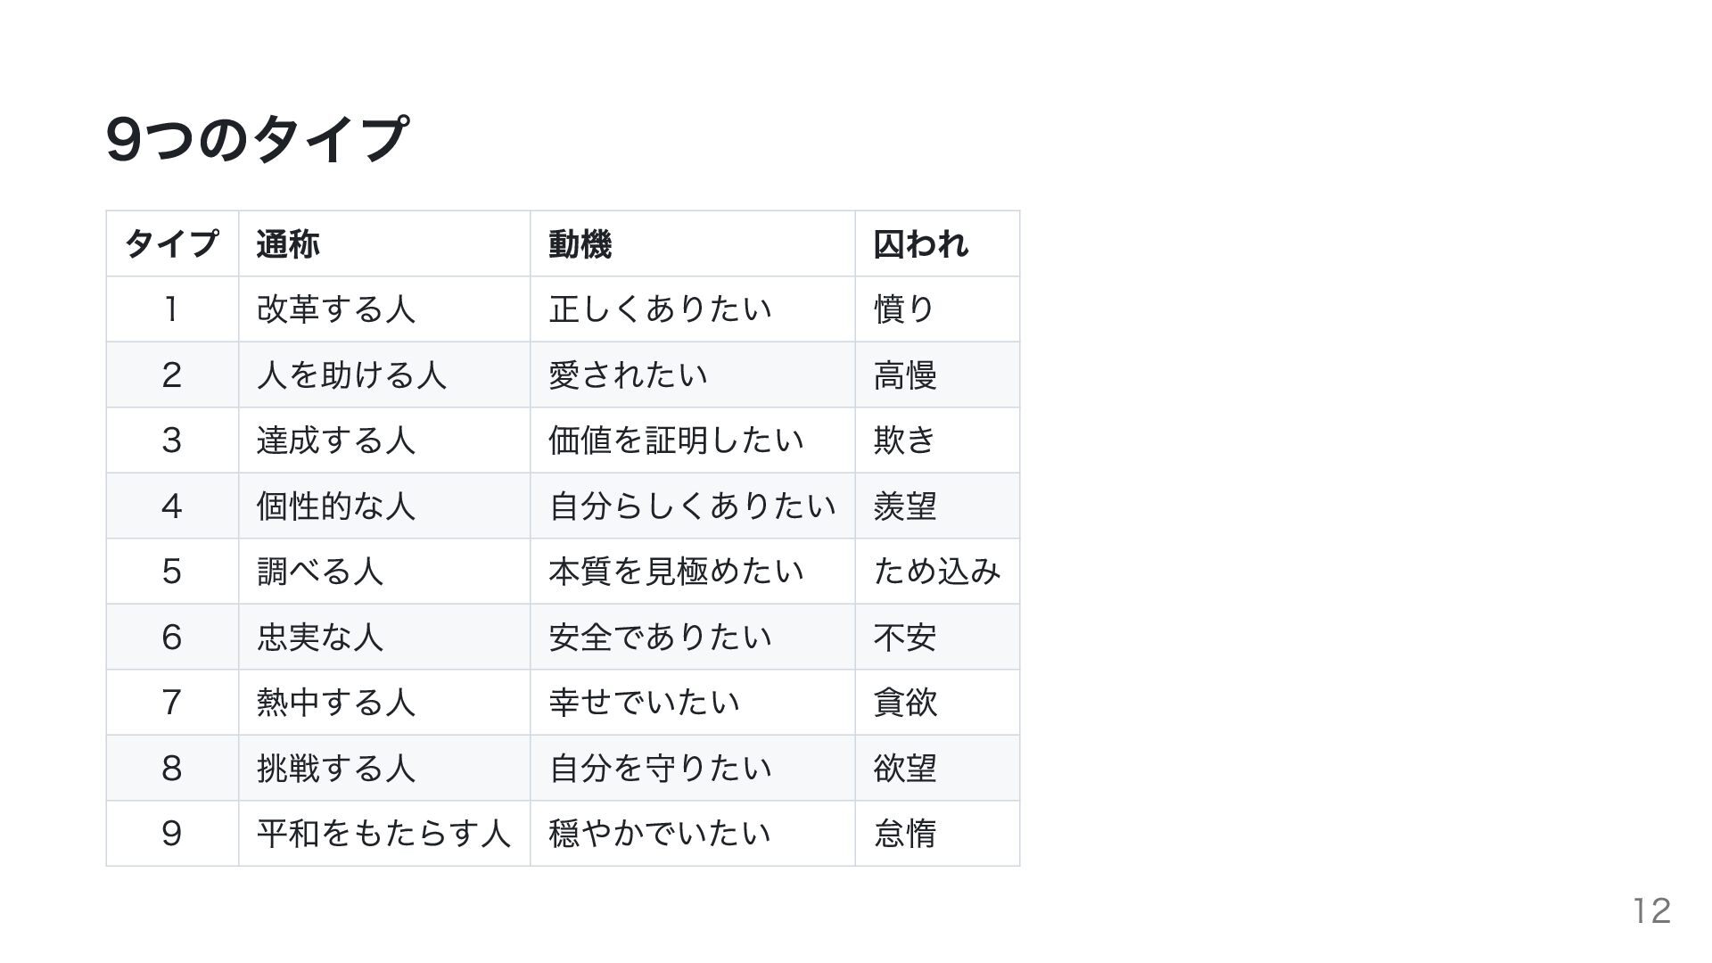1712x963 pixels.
Task: Click the cell 平和をもたらす人
Action: click(x=383, y=834)
